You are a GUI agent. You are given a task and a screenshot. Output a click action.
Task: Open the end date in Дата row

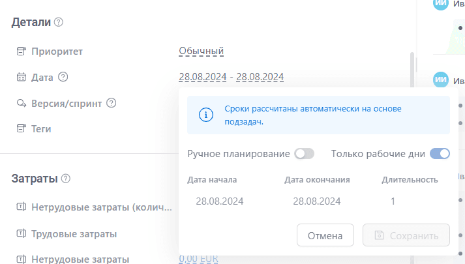(x=260, y=77)
